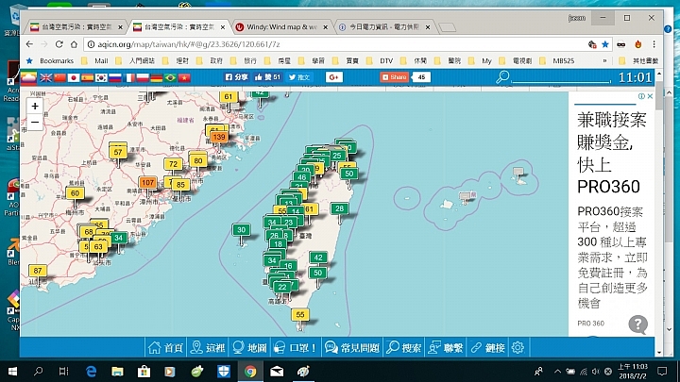Open the orange 107 AQI station marker
This screenshot has width=680, height=382.
coord(148,182)
